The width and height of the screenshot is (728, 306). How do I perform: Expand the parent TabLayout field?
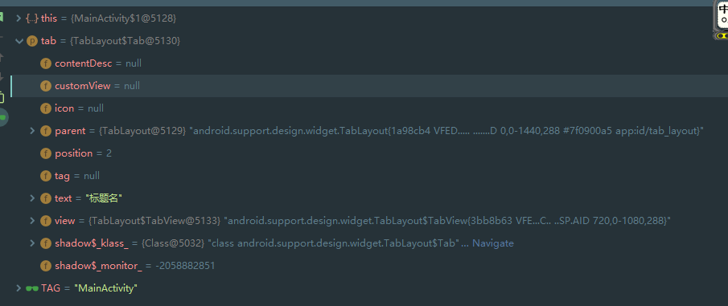(32, 131)
